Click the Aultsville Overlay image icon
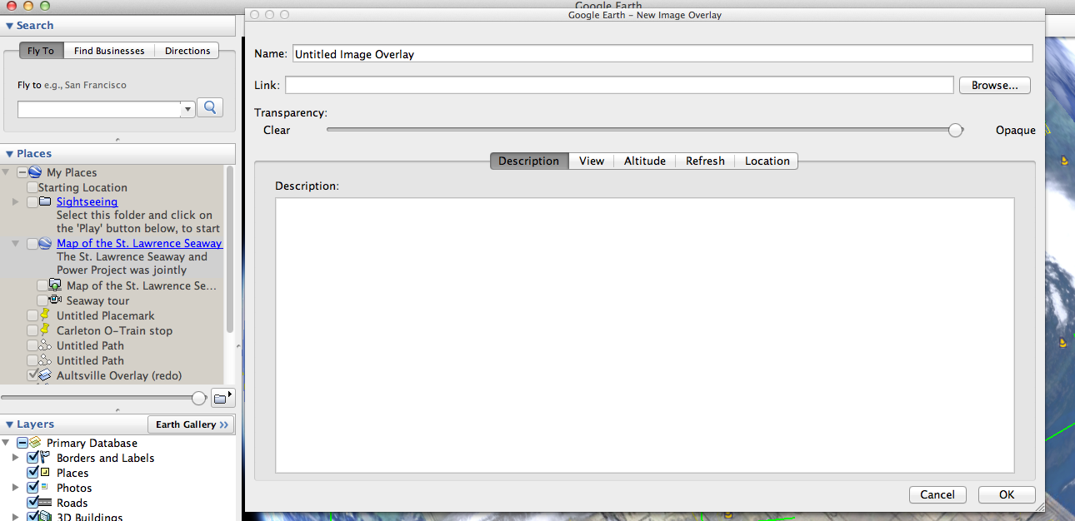The height and width of the screenshot is (521, 1075). tap(46, 375)
